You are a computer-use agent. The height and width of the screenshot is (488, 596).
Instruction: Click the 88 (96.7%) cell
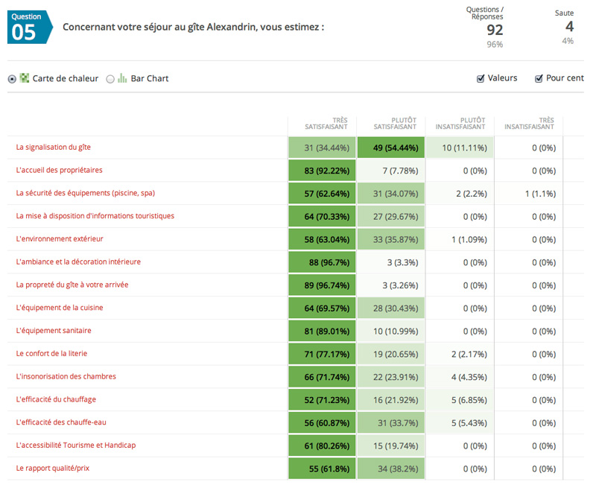(322, 262)
